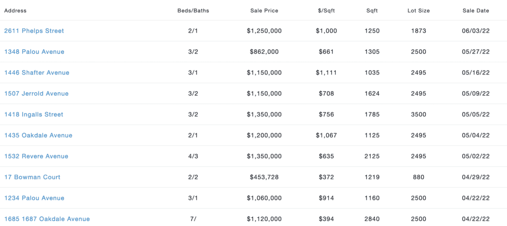Open the 1435 Oakdale Avenue listing
The width and height of the screenshot is (507, 226).
38,135
